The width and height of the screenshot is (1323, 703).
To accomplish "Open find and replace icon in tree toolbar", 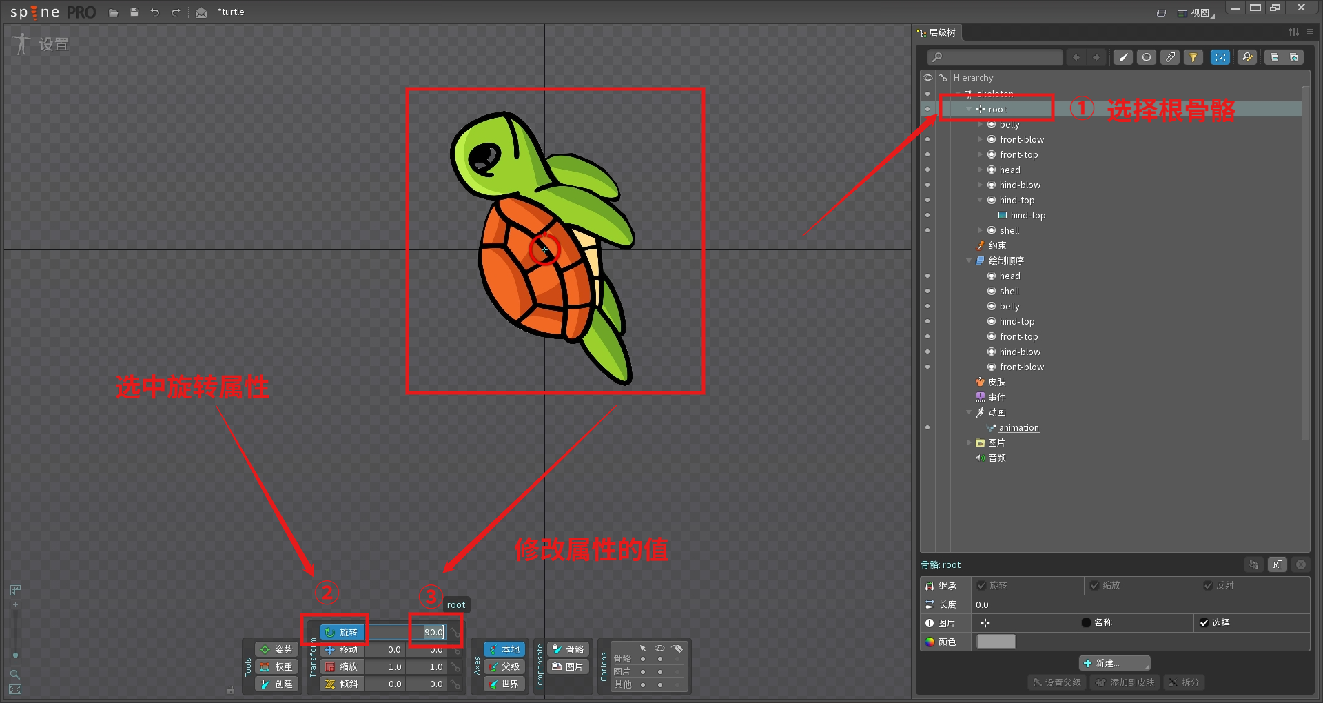I will click(1247, 57).
